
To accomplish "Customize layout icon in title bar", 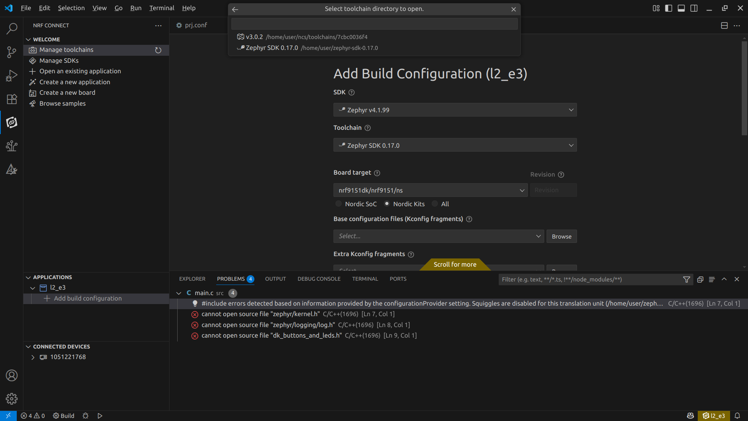I will tap(656, 8).
